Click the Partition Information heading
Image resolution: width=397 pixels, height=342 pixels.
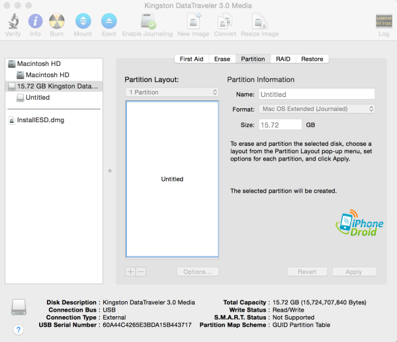[261, 80]
